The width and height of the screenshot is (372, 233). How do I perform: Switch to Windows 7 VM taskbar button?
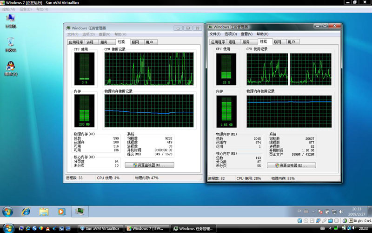(x=147, y=228)
